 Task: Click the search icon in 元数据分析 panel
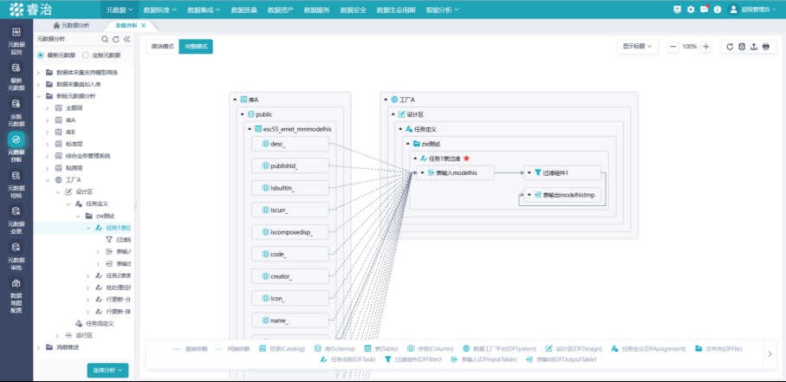pos(105,40)
